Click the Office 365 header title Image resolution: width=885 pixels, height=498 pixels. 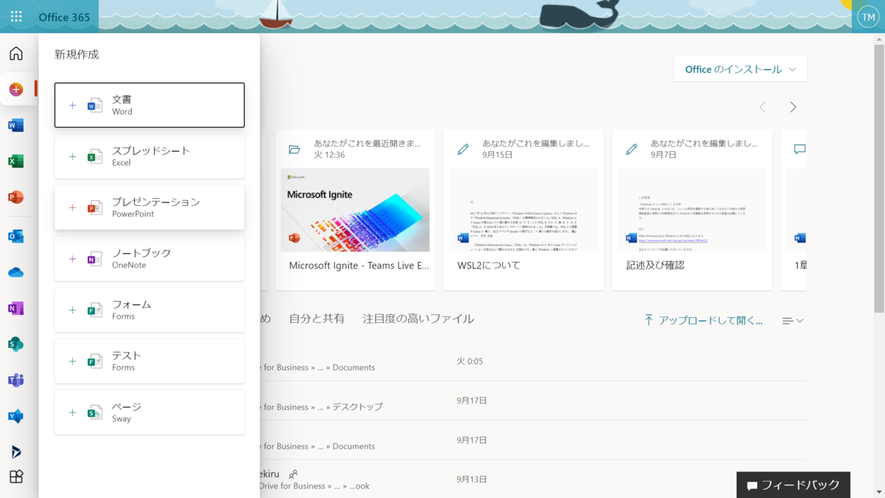coord(64,17)
